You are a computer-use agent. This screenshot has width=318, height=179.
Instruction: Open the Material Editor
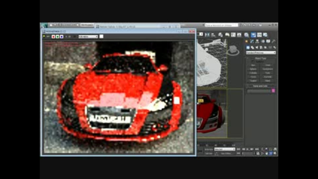pyautogui.click(x=246, y=35)
